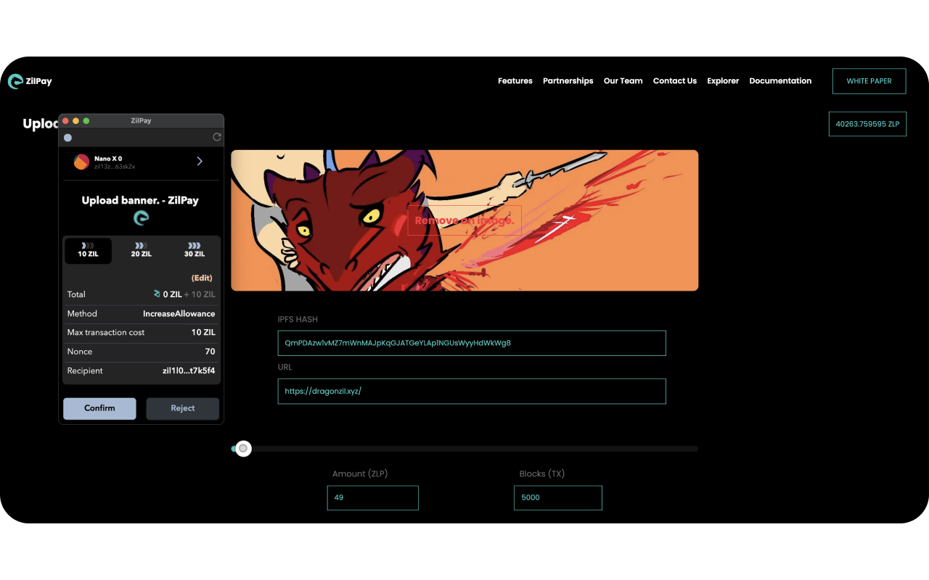Click the Blocks (TX) input field
The image size is (929, 580).
click(558, 497)
